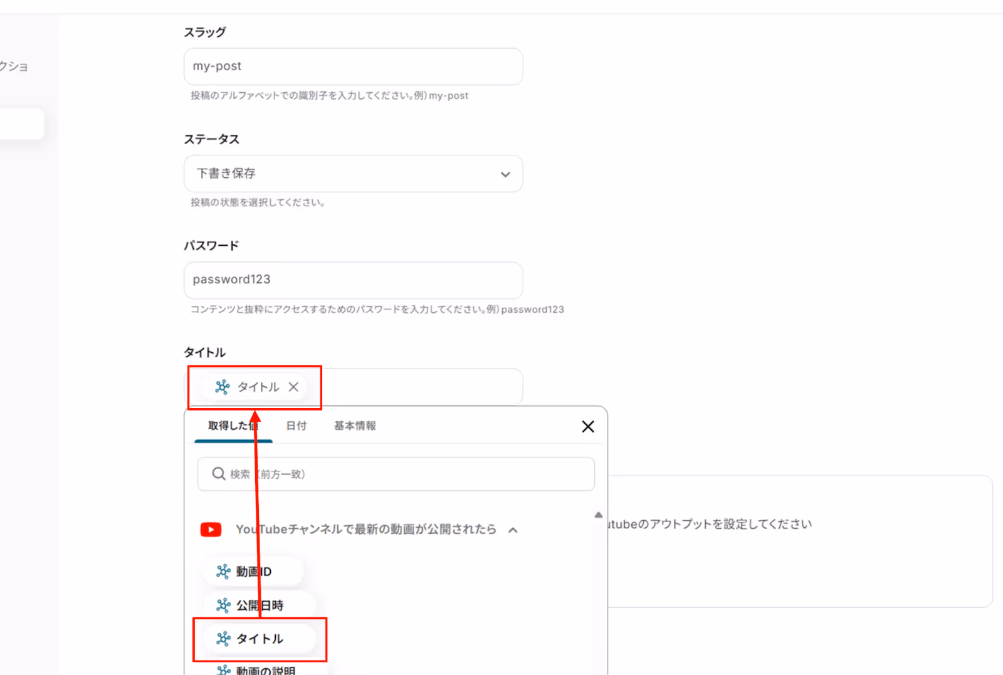The height and width of the screenshot is (675, 1003).
Task: Switch to the 日付 tab
Action: (297, 426)
